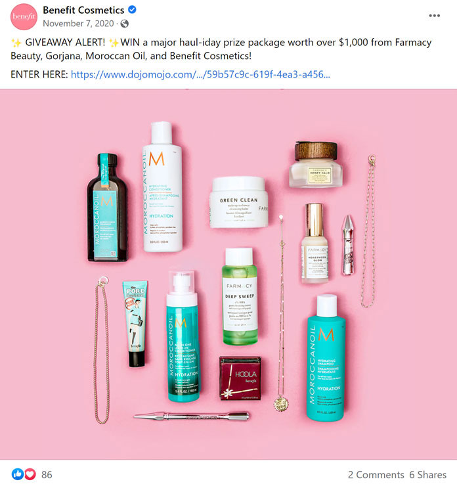Click the white Moroccanoil Hydrating Conditioner bottle
The image size is (457, 488).
[162, 187]
